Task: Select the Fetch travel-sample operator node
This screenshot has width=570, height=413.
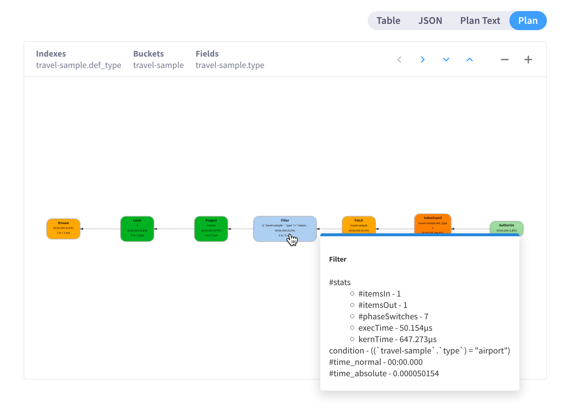Action: (x=359, y=224)
